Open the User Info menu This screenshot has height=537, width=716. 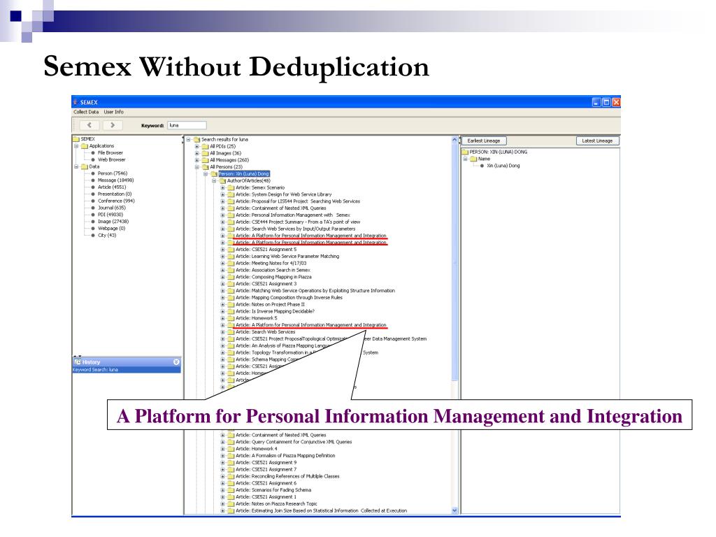tap(114, 112)
